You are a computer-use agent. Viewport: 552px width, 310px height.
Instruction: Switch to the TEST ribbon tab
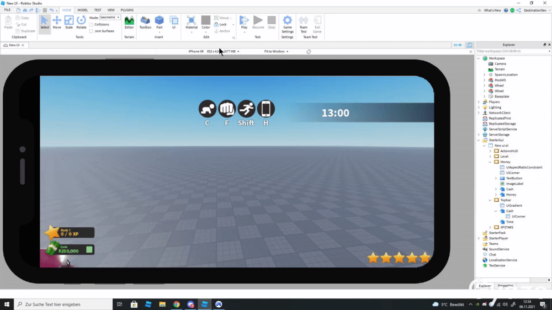pyautogui.click(x=98, y=10)
